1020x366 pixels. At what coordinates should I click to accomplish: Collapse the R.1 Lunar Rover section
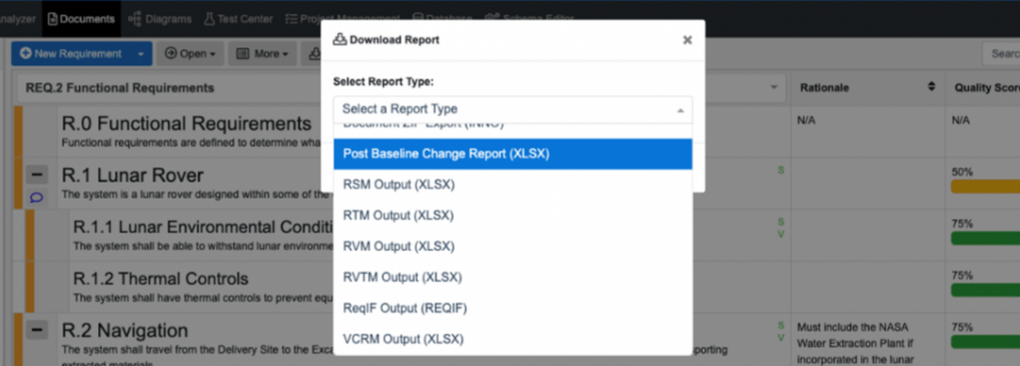tap(37, 174)
